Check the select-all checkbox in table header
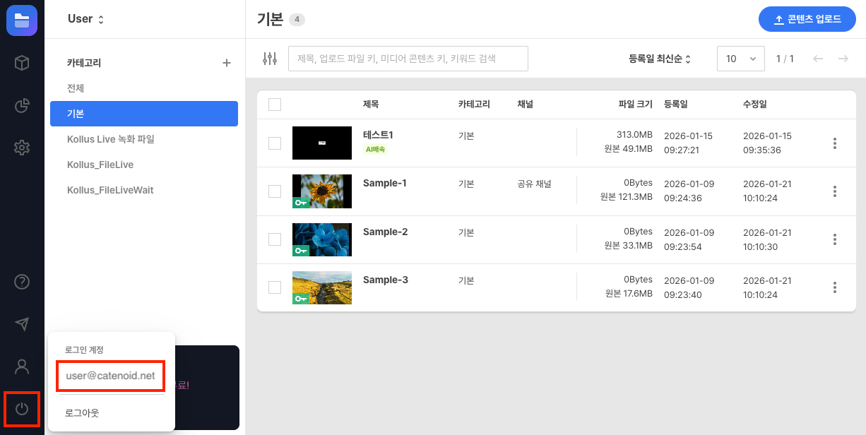This screenshot has width=866, height=435. (275, 104)
